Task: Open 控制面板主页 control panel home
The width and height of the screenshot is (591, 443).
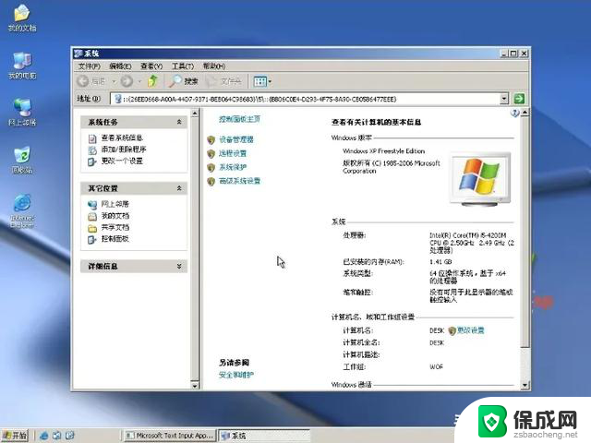Action: point(239,119)
